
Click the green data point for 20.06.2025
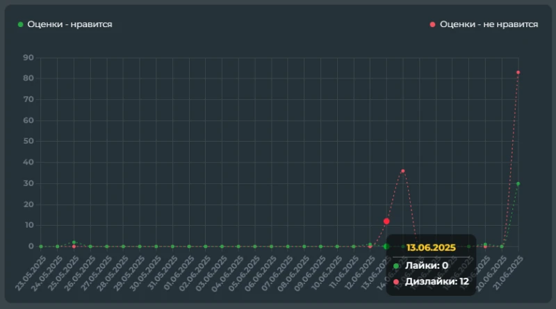[502, 247]
